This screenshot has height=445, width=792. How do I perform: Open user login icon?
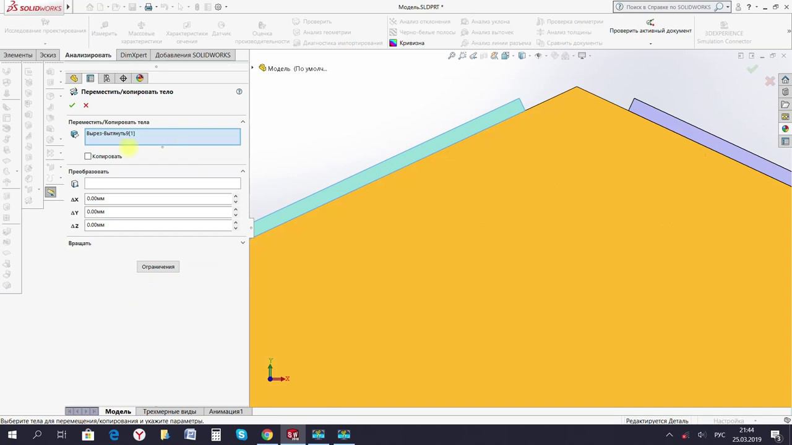tap(738, 7)
